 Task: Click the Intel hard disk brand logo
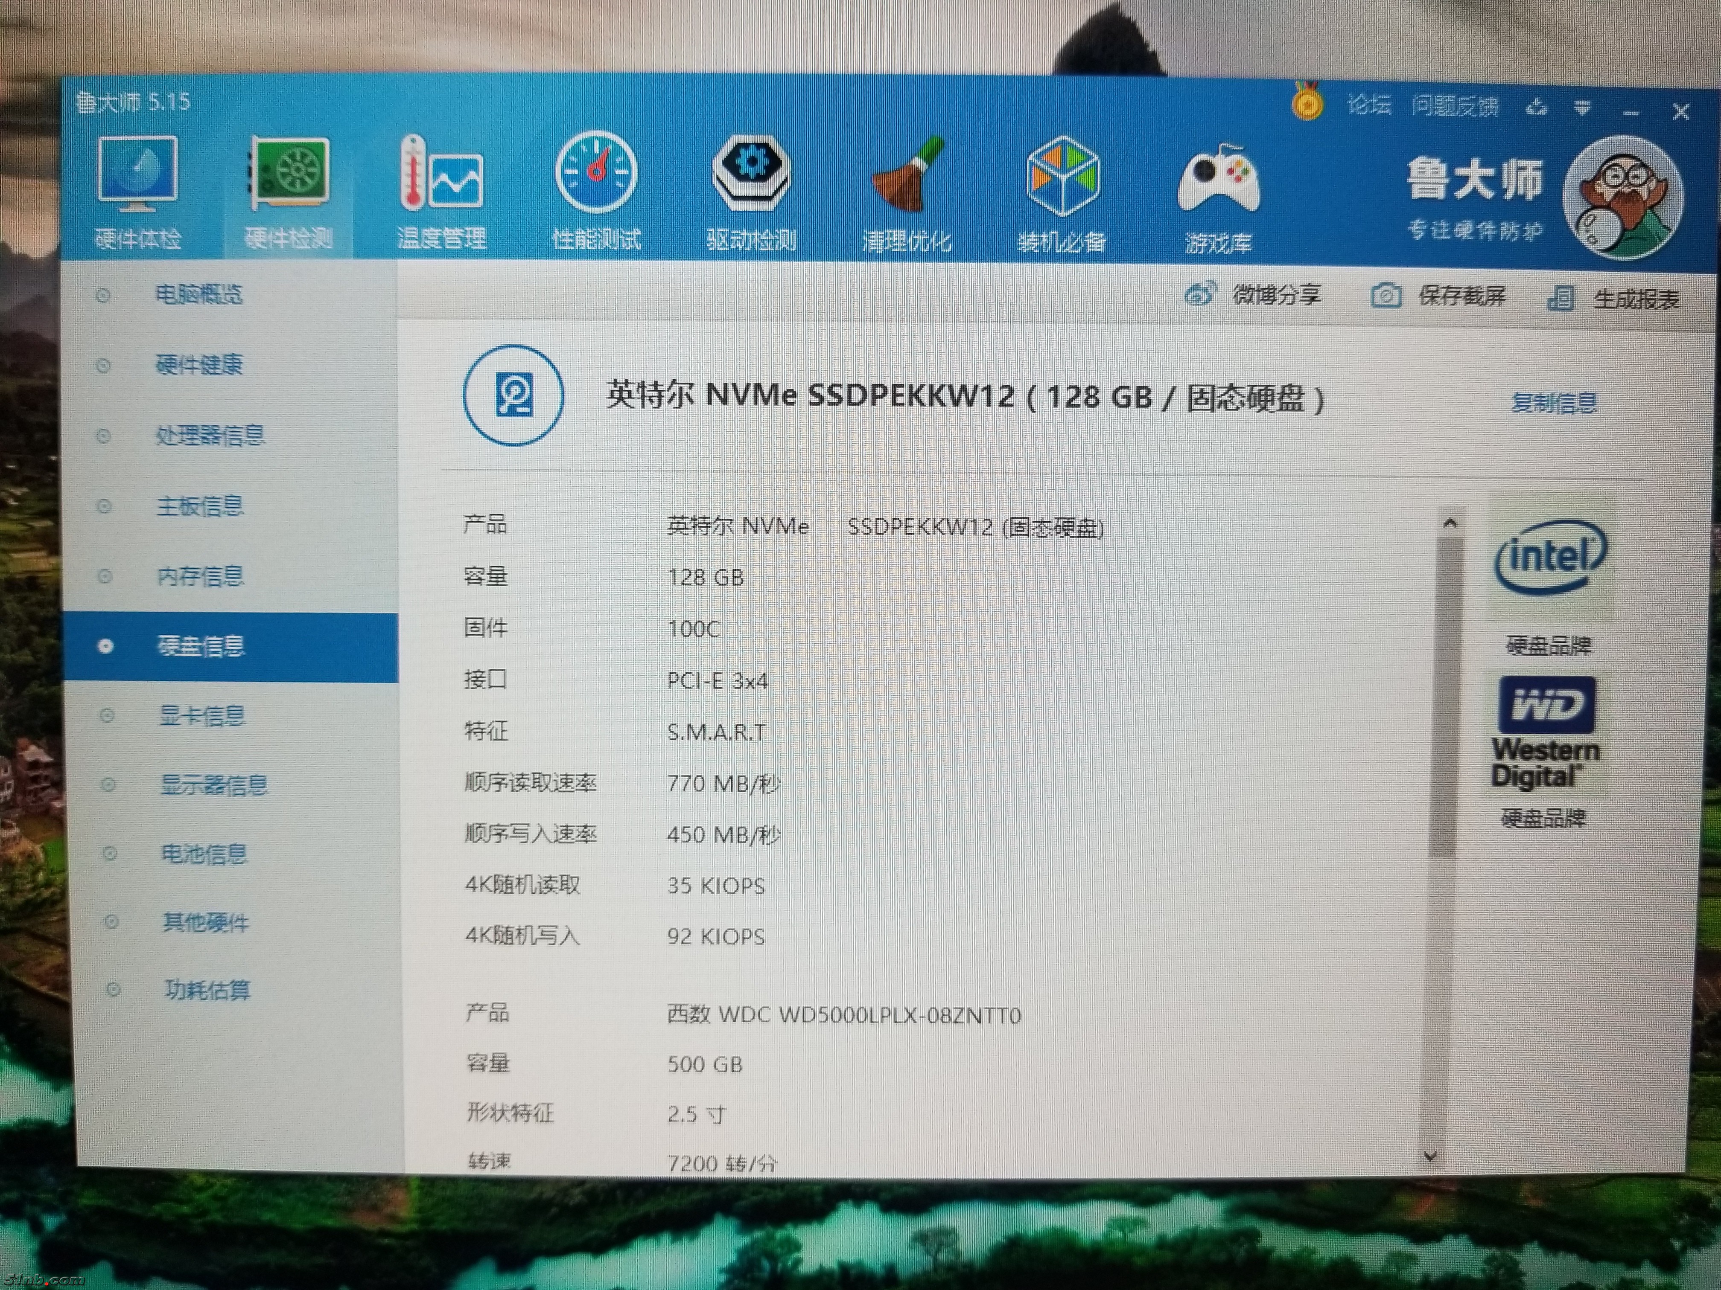[1550, 558]
